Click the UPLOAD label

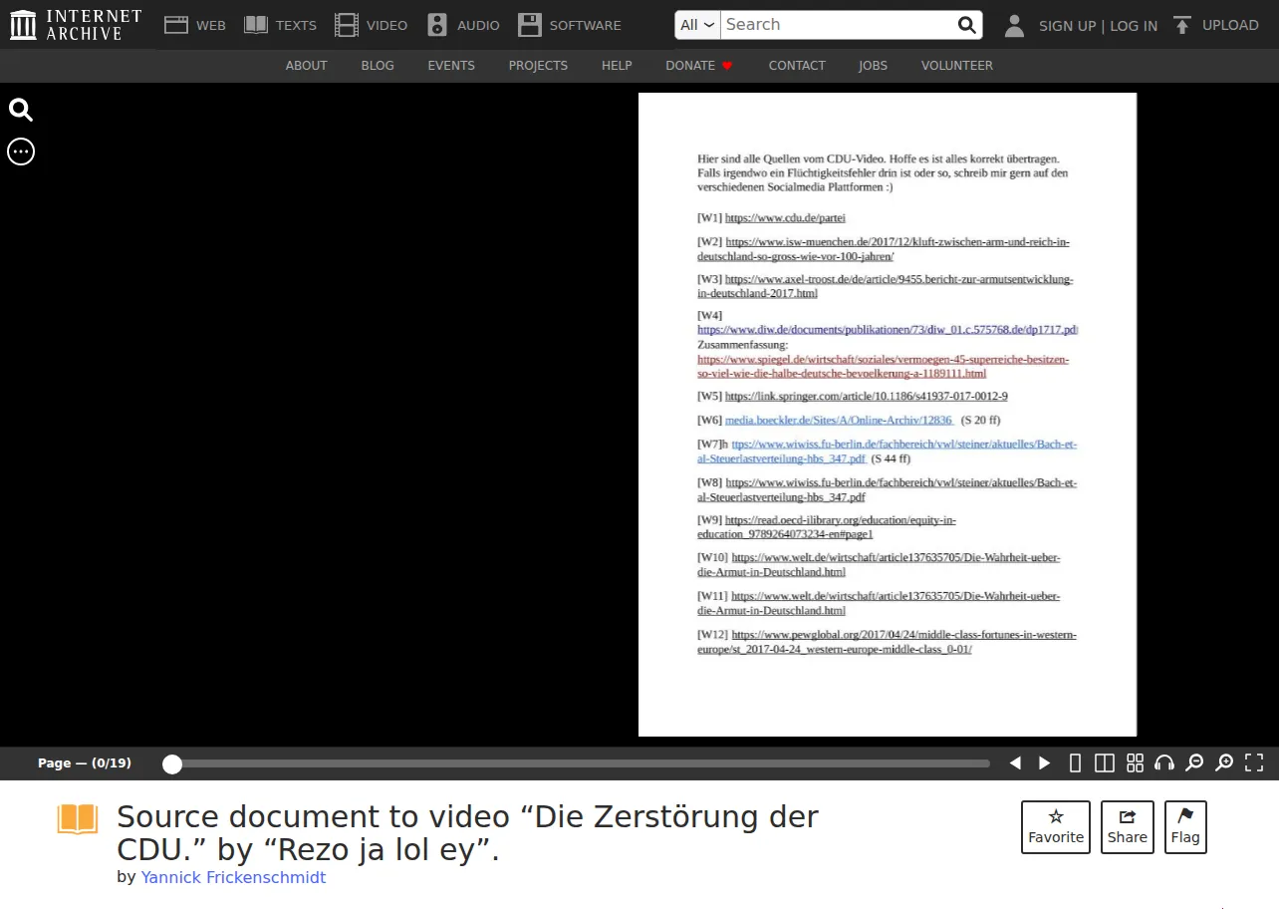1230,25
